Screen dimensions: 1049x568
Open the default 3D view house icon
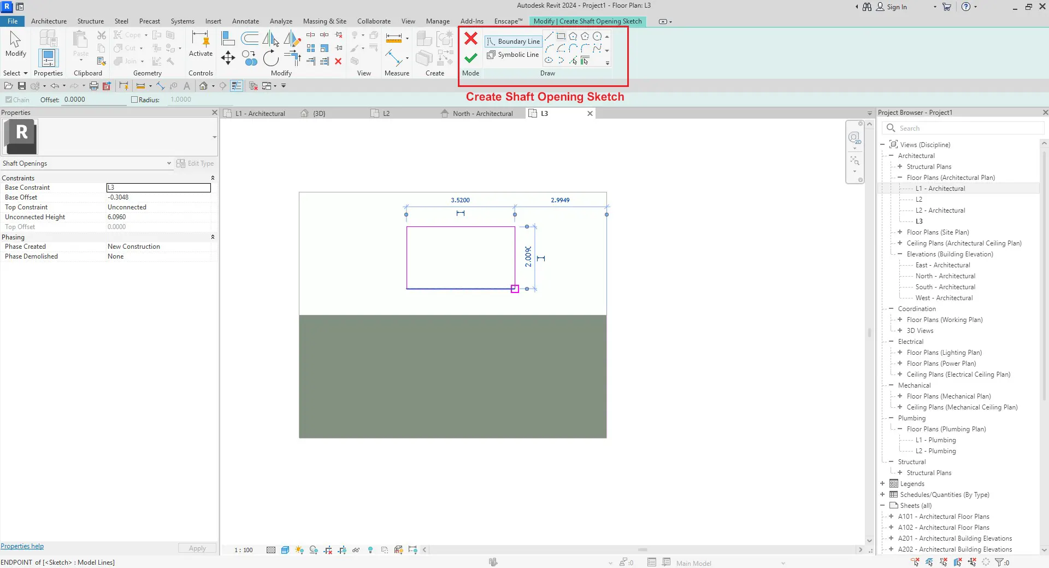click(203, 86)
